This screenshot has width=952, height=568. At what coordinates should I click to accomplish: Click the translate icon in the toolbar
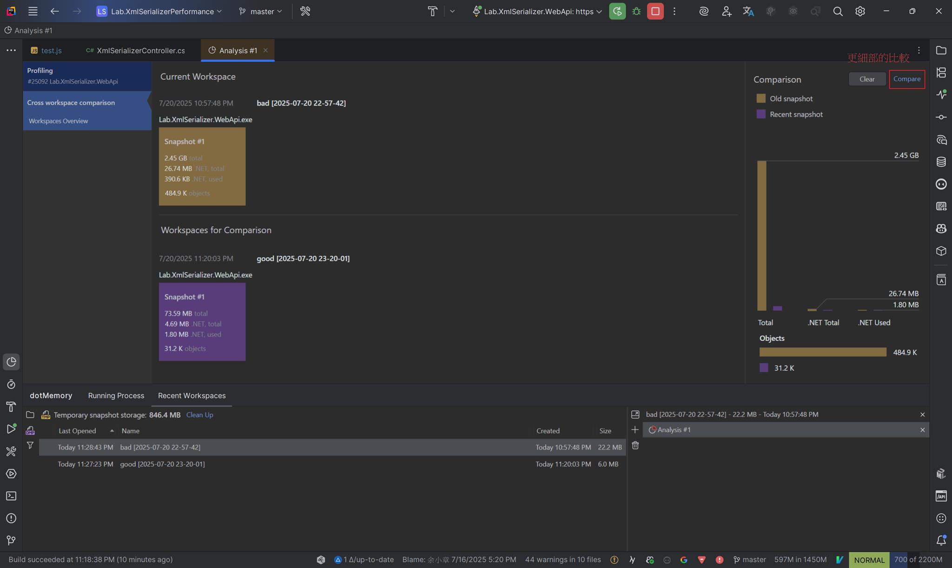pyautogui.click(x=748, y=11)
